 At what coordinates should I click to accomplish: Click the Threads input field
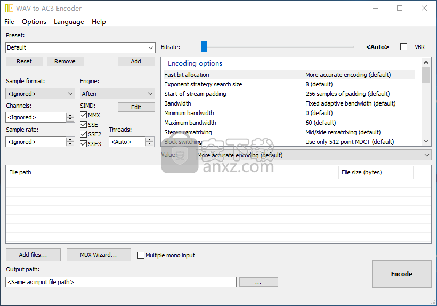pos(127,142)
